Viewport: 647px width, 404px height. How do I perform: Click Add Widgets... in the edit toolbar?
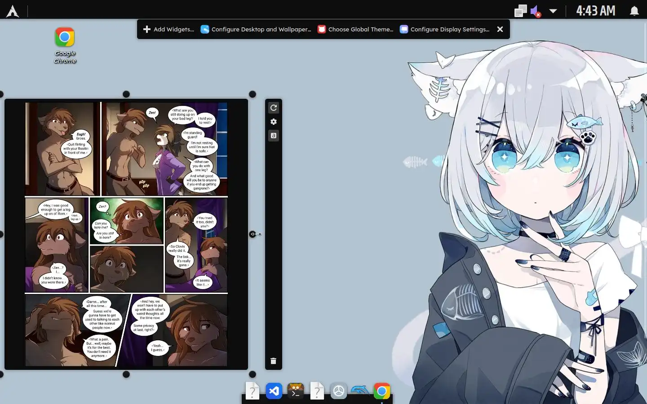[x=168, y=29]
